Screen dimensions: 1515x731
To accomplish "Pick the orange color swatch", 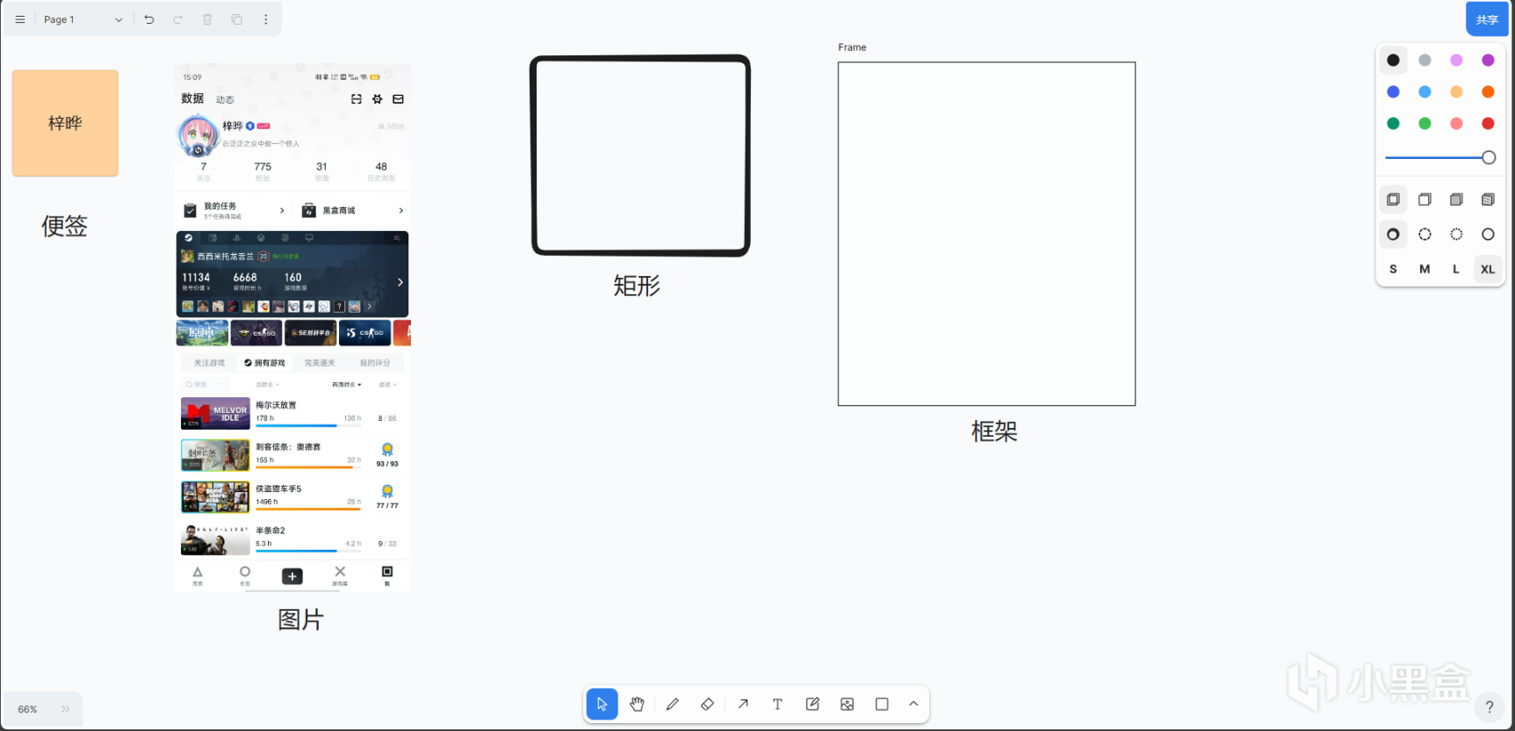I will click(1488, 92).
